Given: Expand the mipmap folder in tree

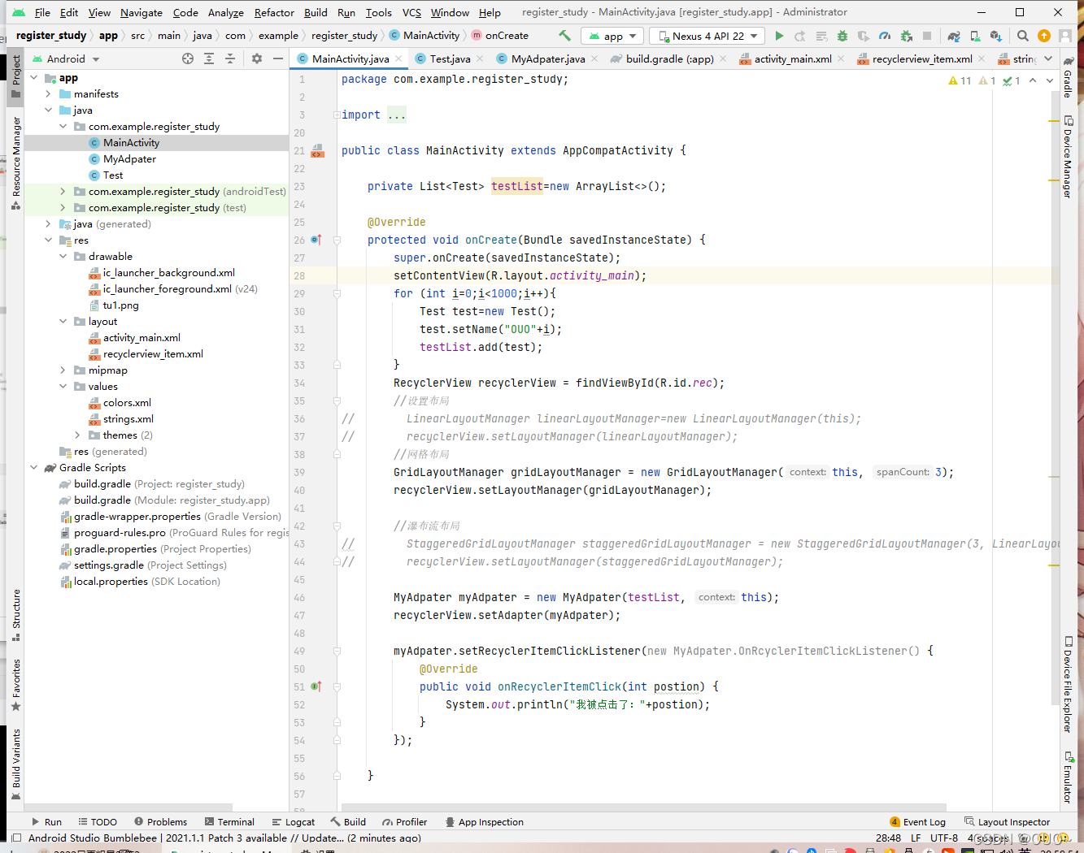Looking at the screenshot, I should [63, 370].
